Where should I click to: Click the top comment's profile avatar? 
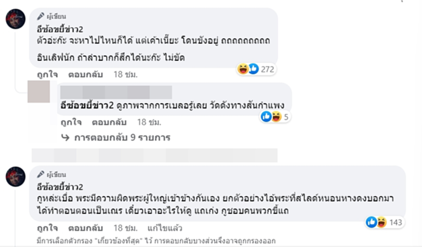point(16,20)
